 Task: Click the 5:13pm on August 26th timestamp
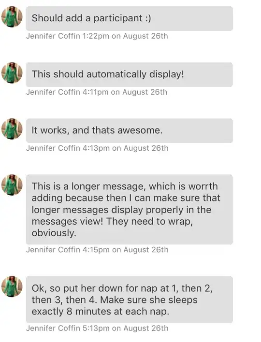(x=126, y=328)
